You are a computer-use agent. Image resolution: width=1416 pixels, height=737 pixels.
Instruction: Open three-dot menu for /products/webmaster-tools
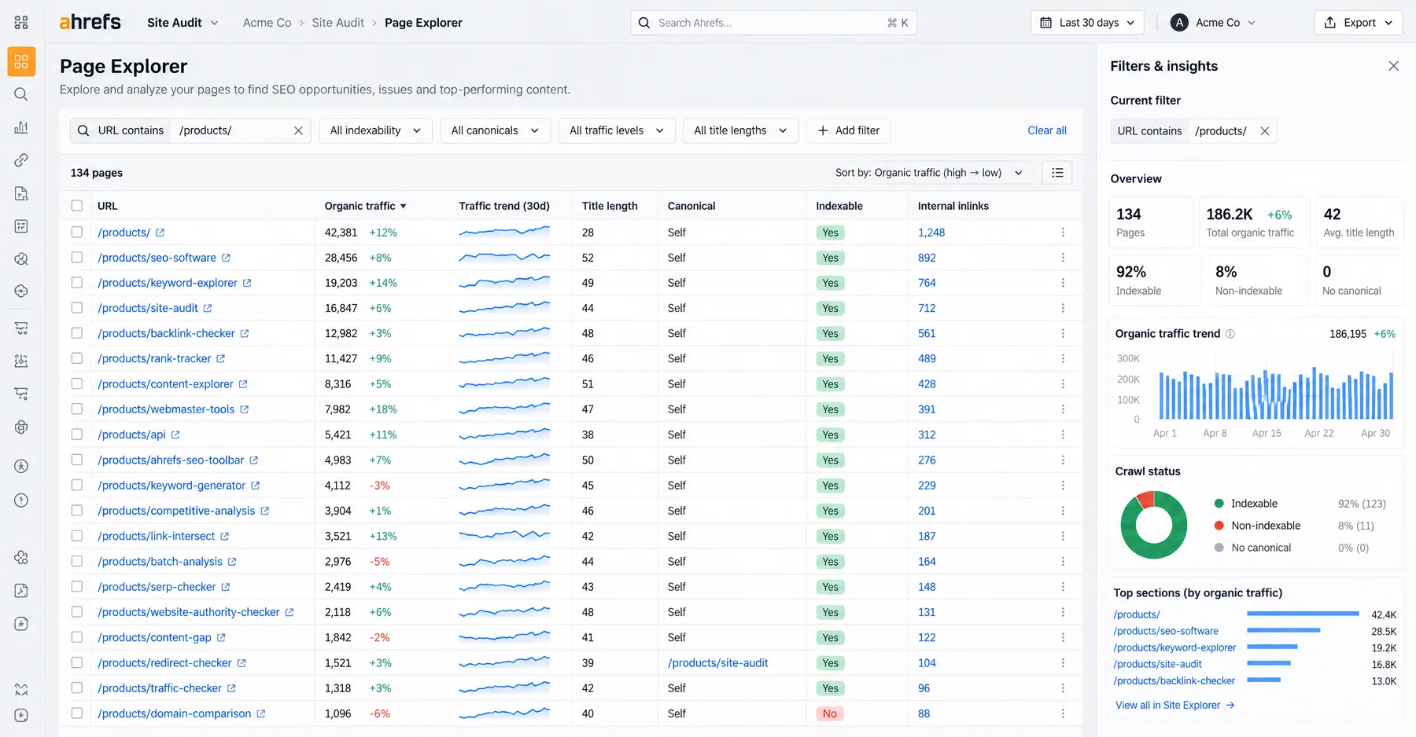click(1063, 409)
